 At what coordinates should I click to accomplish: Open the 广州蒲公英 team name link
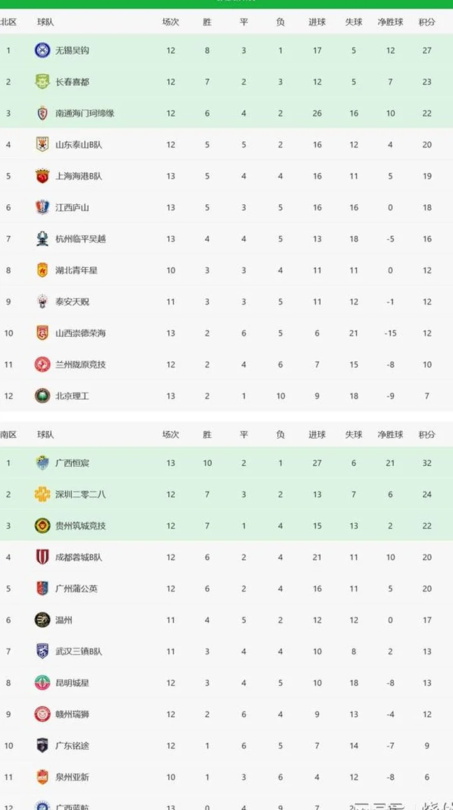(77, 589)
